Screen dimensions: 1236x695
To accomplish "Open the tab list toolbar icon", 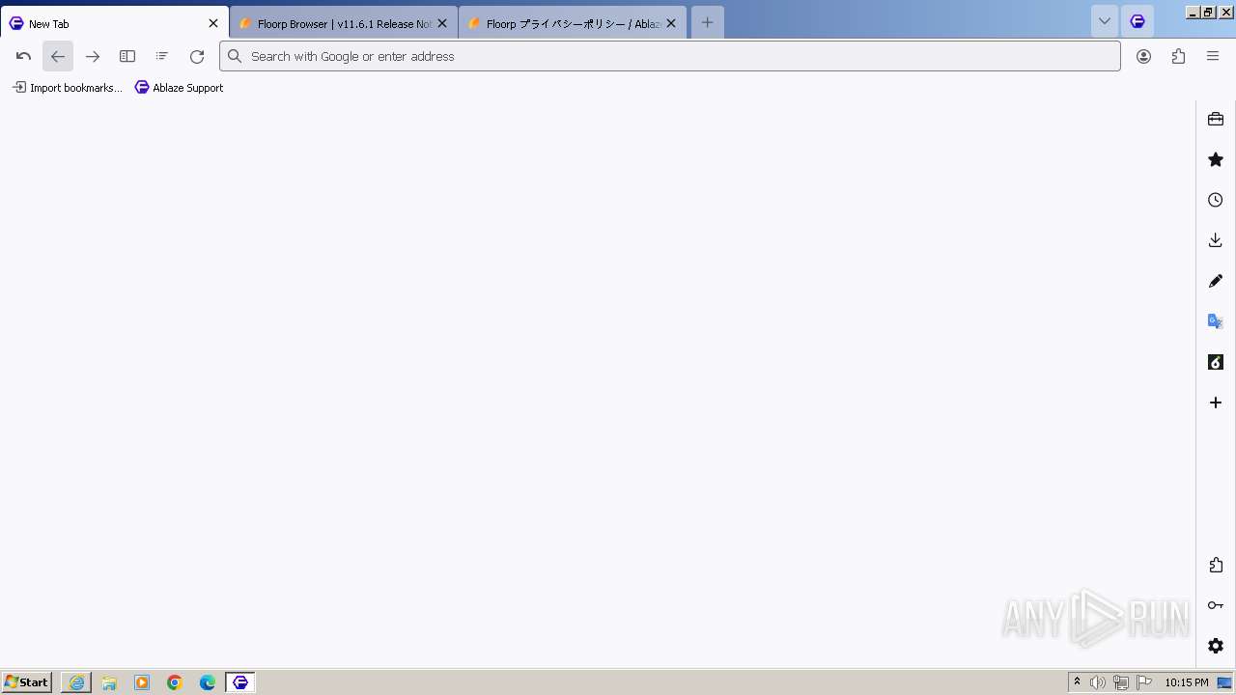I will (x=162, y=56).
